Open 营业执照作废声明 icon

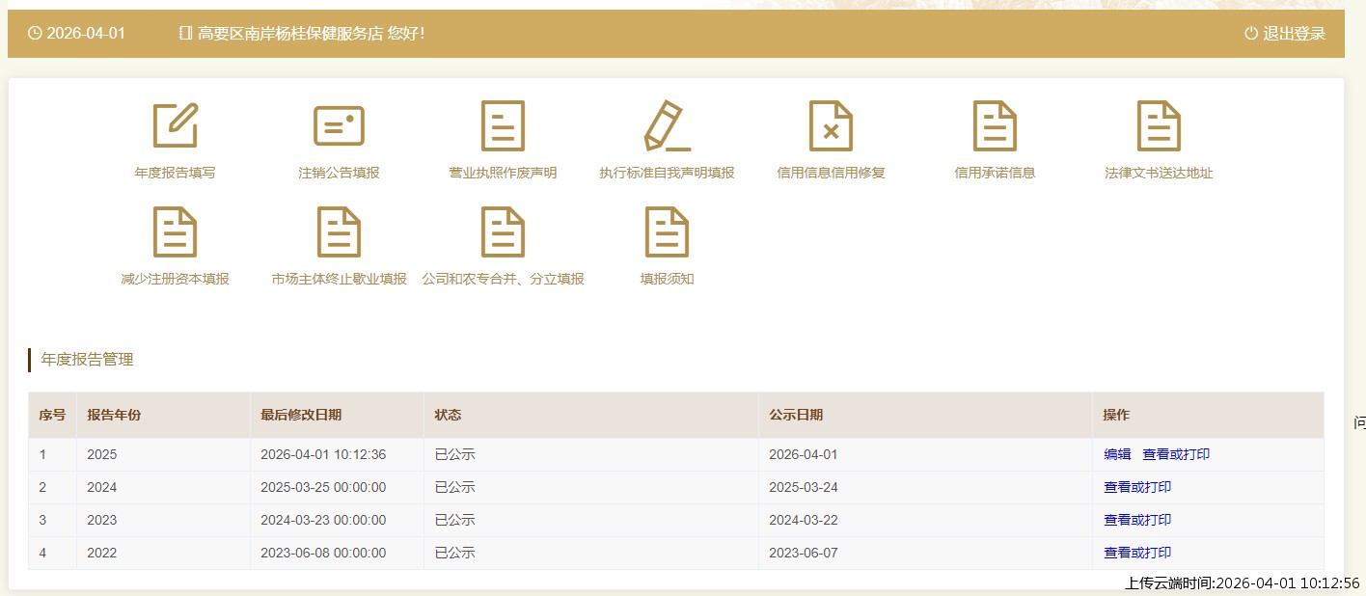tap(503, 126)
